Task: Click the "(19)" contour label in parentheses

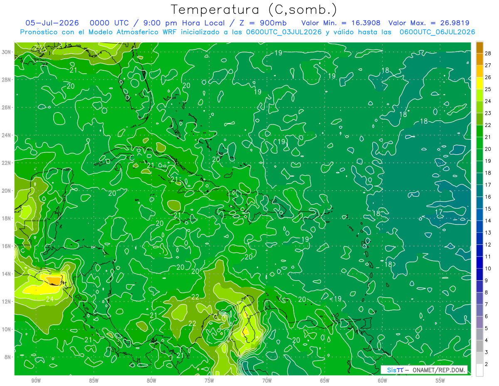Action: coord(282,142)
